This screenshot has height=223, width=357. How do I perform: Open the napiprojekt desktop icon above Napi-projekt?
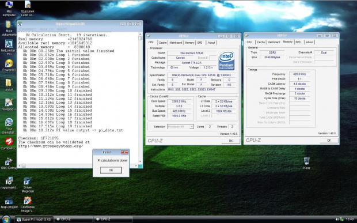tap(9, 183)
